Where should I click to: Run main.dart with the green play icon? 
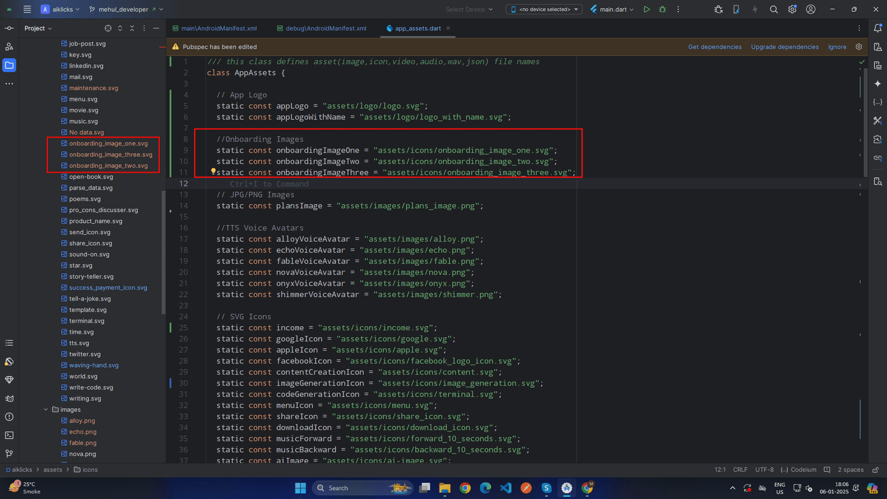pyautogui.click(x=646, y=9)
